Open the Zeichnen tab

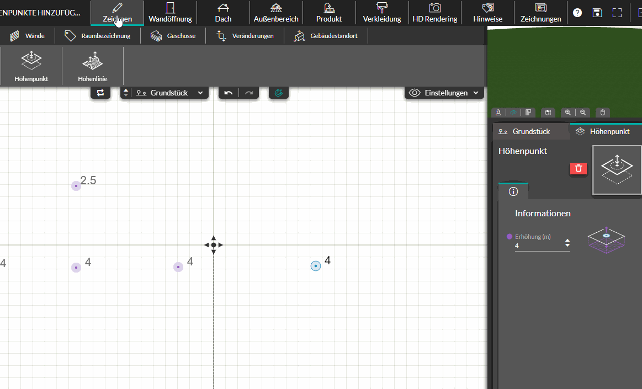[x=117, y=13]
